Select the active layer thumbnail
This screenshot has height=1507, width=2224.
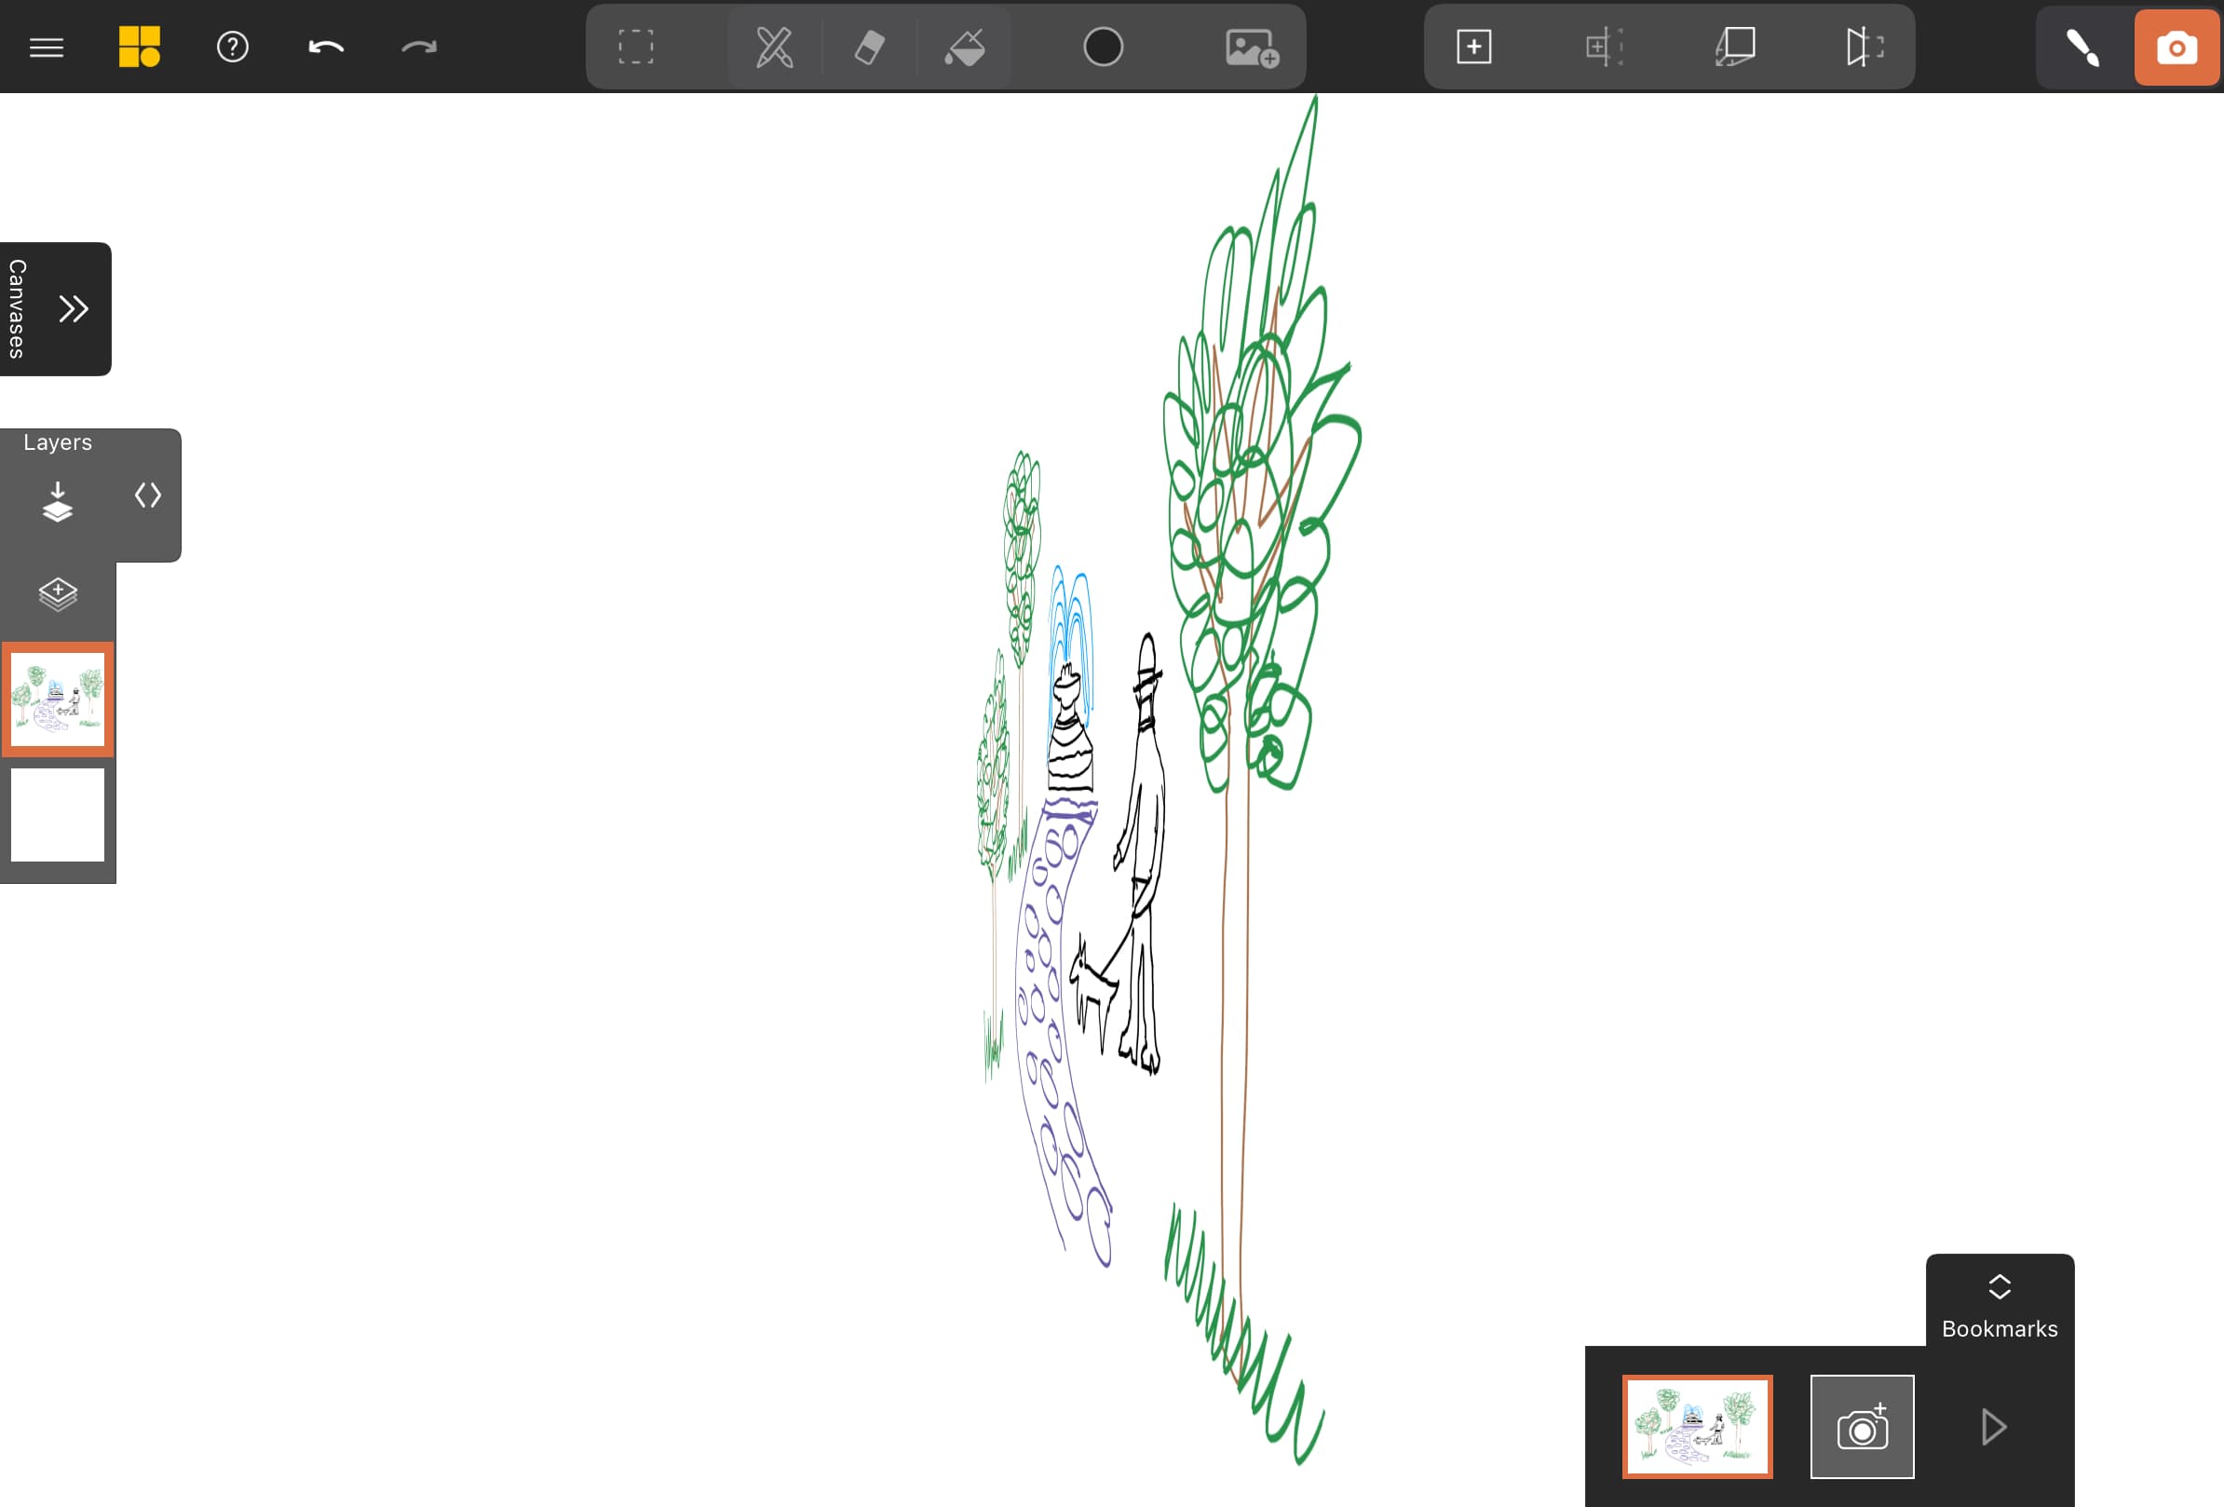click(59, 699)
